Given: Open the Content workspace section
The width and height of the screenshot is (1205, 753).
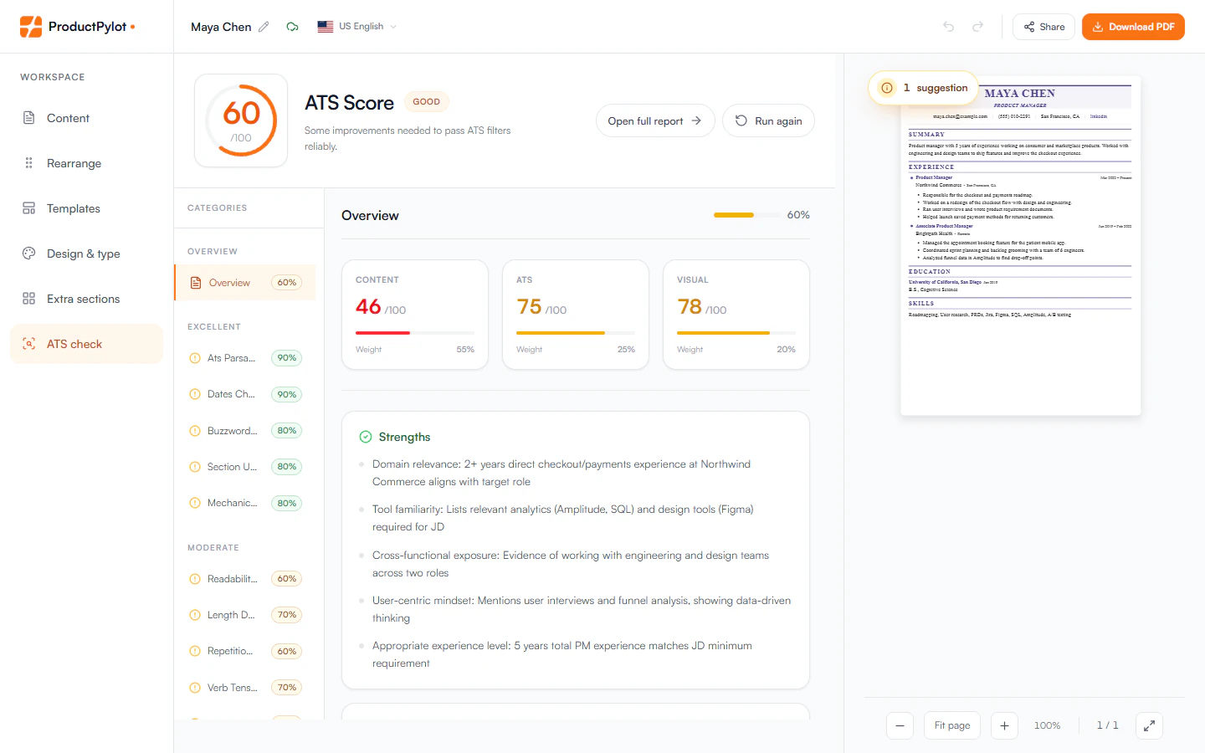Looking at the screenshot, I should pyautogui.click(x=86, y=118).
